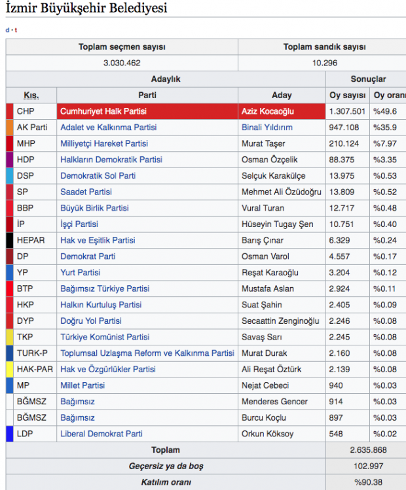Image resolution: width=406 pixels, height=490 pixels.
Task: Click the Hak ve Eşitlik Partisi link
Action: (x=98, y=240)
